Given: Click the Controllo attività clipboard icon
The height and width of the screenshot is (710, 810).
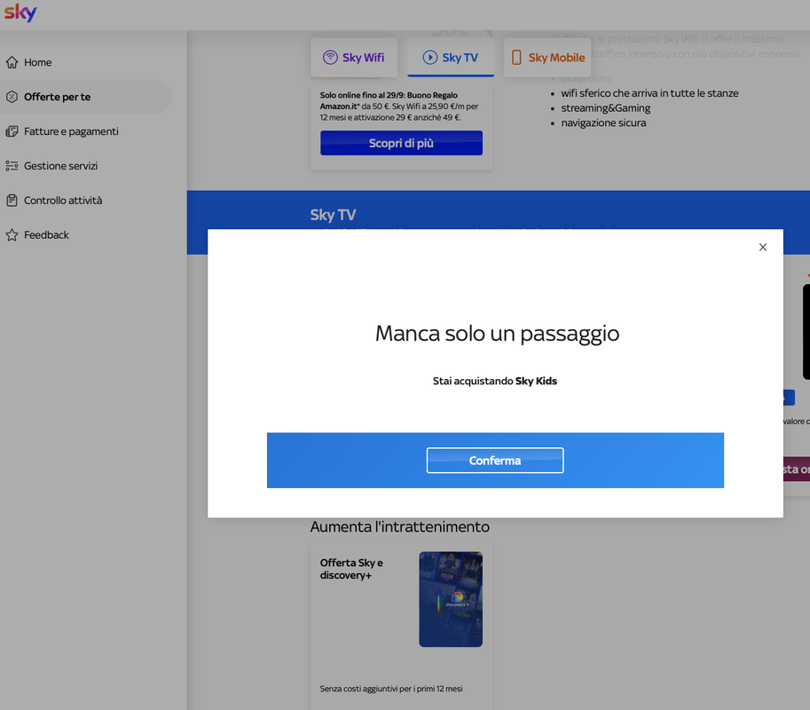Looking at the screenshot, I should (12, 201).
